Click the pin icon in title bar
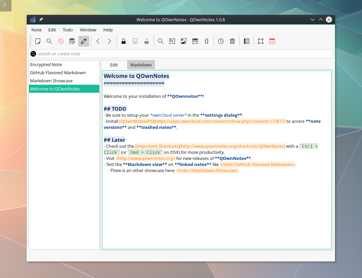The width and height of the screenshot is (362, 278). 41,20
